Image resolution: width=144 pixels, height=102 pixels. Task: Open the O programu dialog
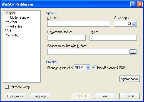tap(15, 96)
